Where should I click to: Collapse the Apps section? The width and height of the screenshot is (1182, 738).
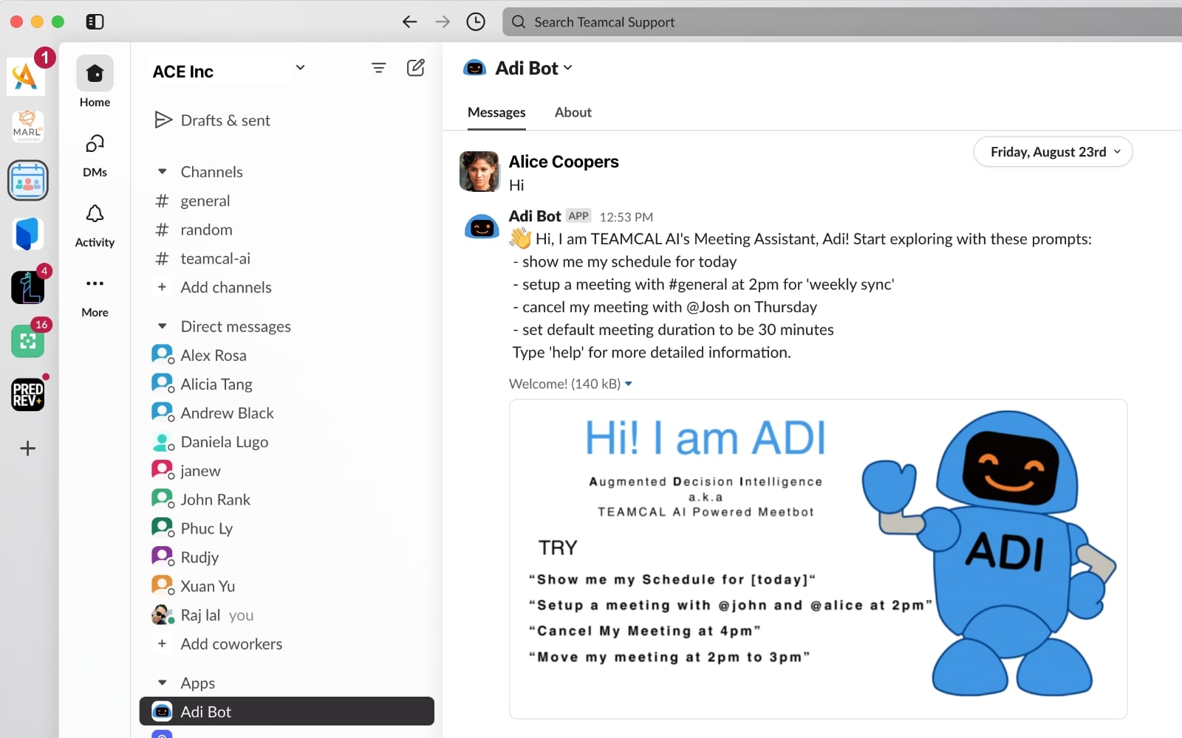coord(163,683)
